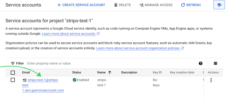228x98 pixels.
Task: Click the Email column header
Action: click(x=26, y=72)
